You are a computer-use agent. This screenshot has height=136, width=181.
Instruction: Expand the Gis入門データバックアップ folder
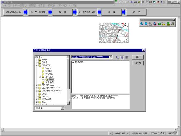tap(37, 91)
